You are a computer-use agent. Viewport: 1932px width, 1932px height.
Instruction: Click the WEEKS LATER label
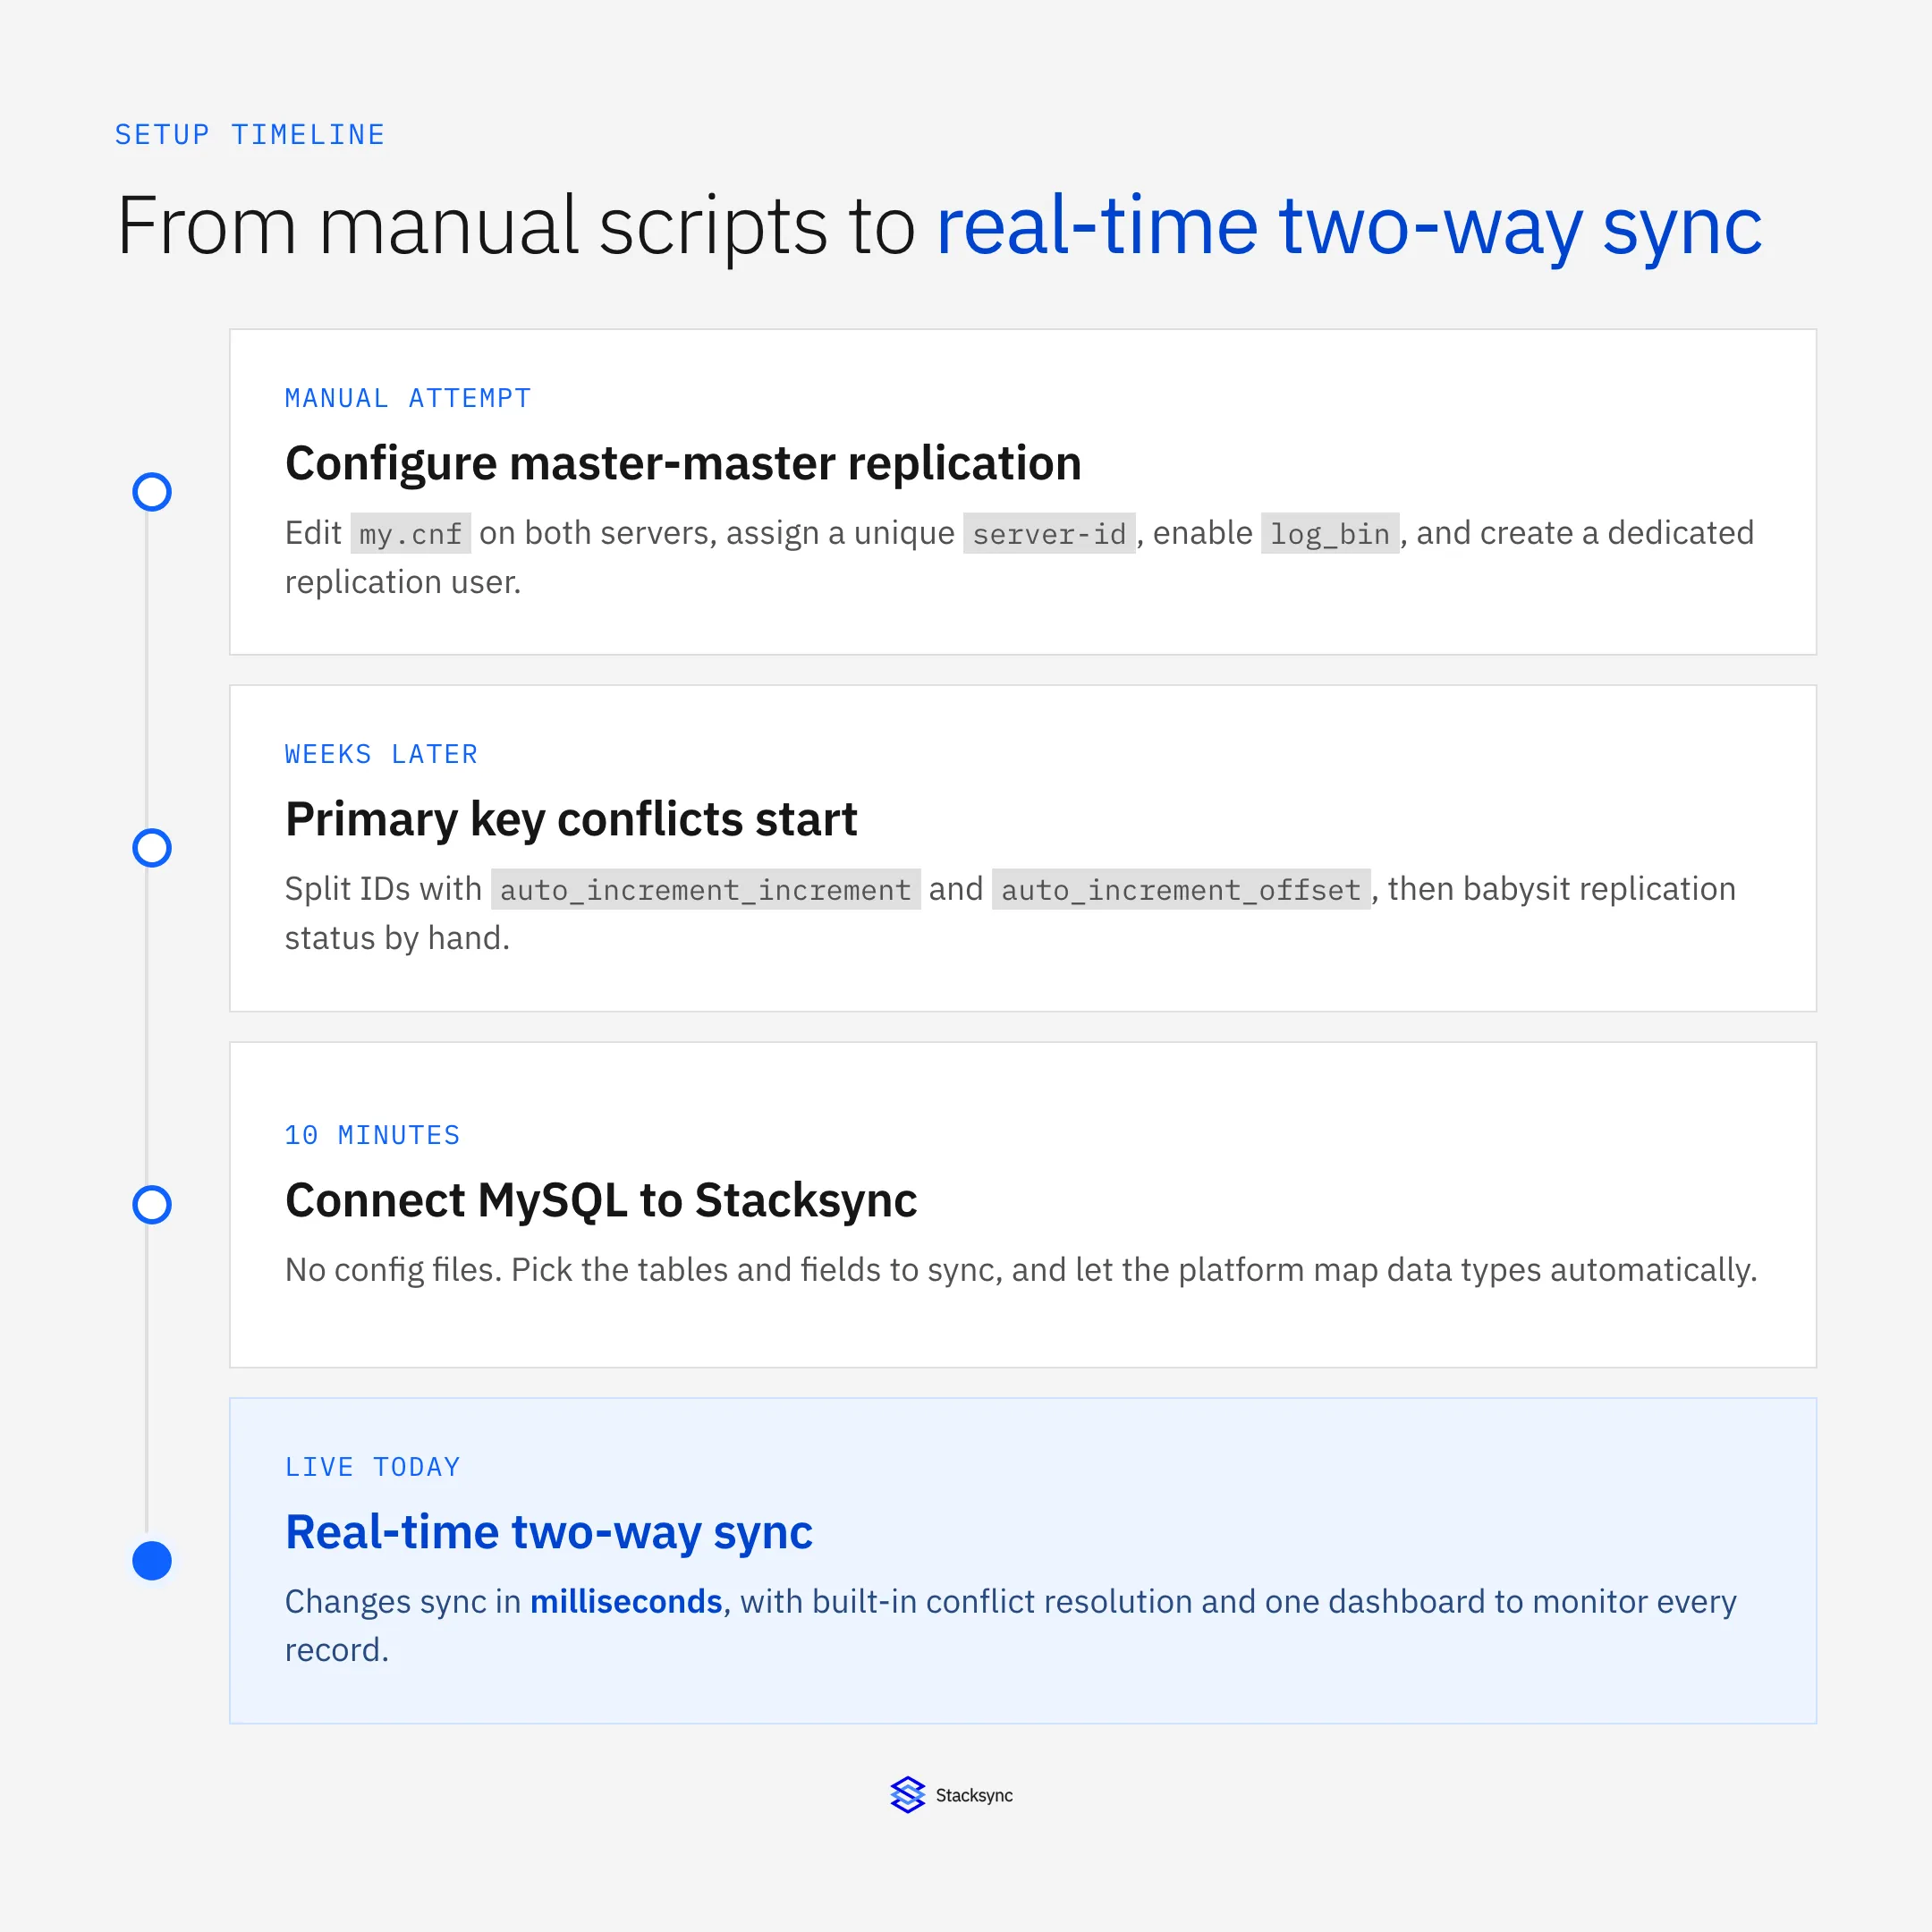[x=381, y=754]
